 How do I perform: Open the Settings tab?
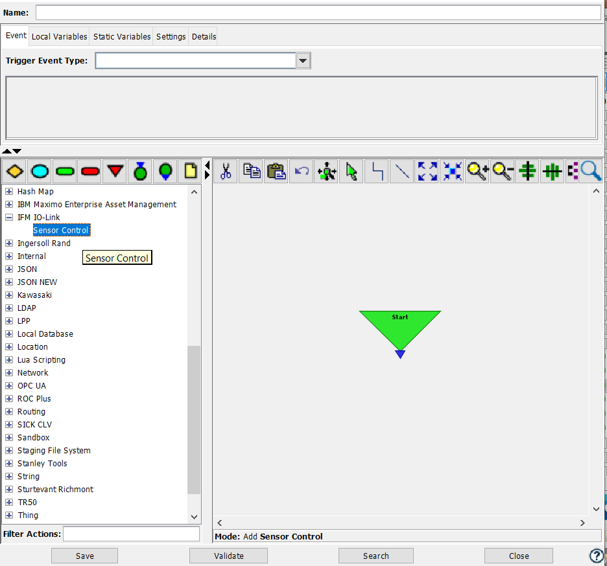click(x=171, y=36)
